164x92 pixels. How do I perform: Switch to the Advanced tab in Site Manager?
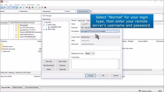[81, 20]
